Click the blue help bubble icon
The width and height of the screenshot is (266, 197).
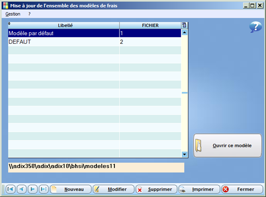click(255, 27)
